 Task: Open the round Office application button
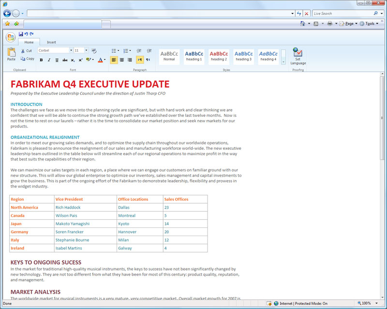(11, 38)
